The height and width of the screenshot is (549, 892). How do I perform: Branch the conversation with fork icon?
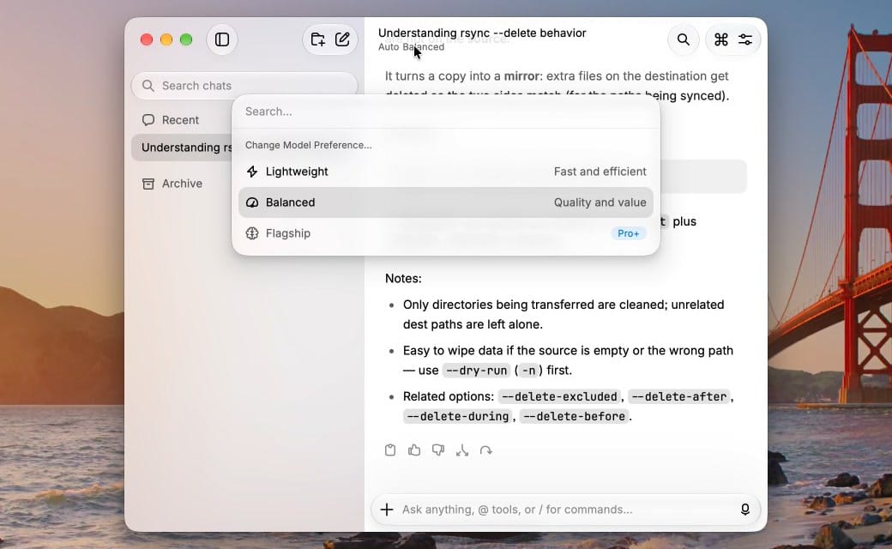(462, 450)
